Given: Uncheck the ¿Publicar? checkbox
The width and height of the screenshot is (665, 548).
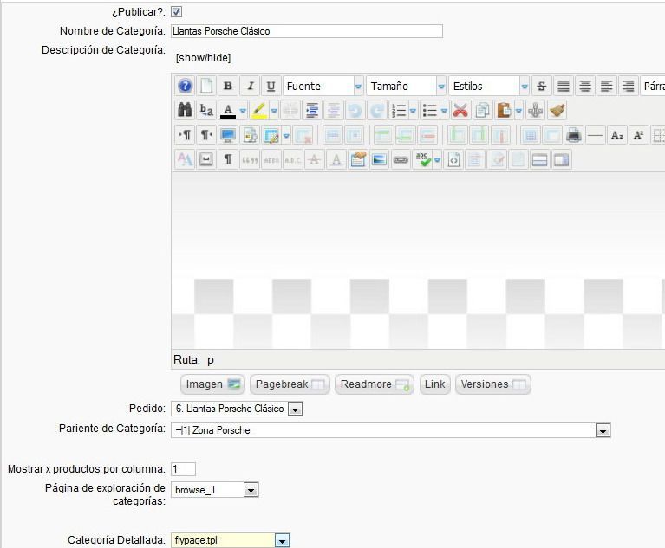Looking at the screenshot, I should coord(176,11).
